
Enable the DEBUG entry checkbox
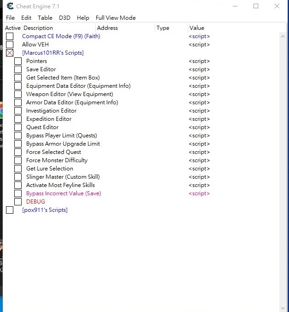click(18, 202)
